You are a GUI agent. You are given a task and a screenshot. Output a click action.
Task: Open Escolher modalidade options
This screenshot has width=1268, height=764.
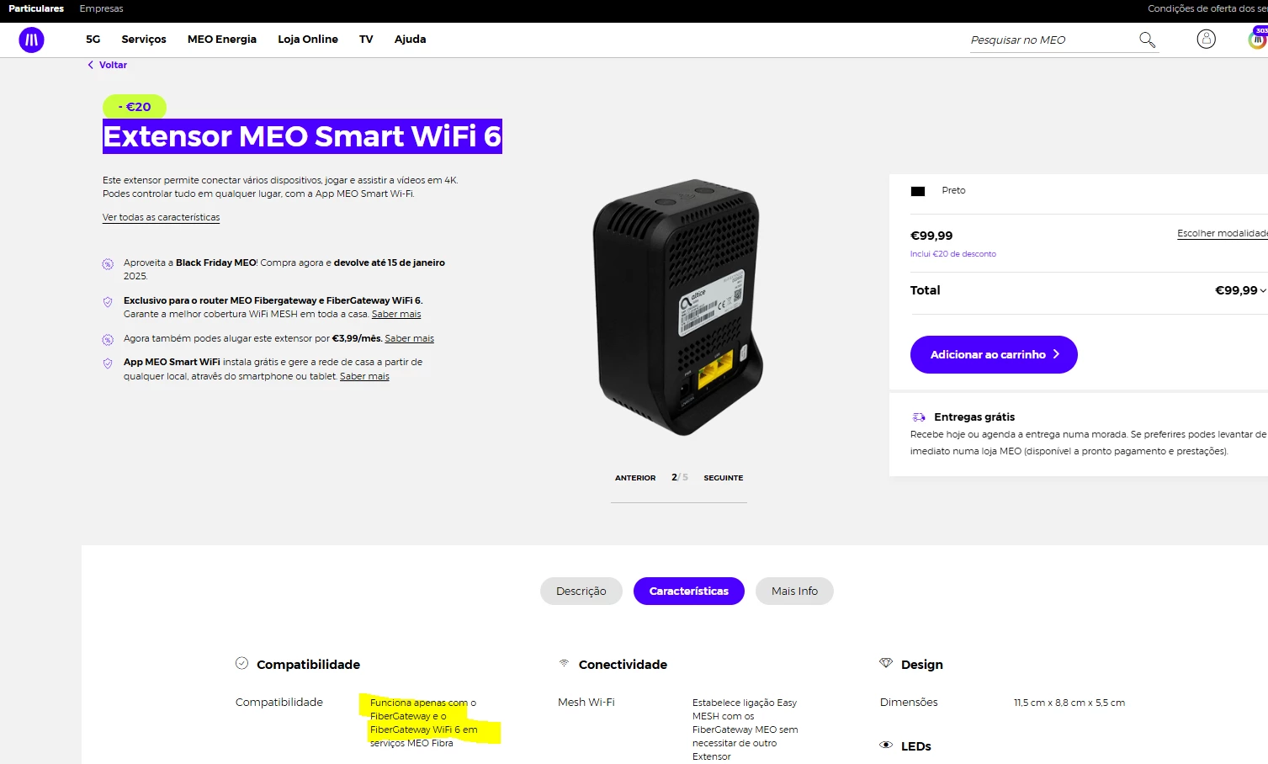click(1223, 233)
